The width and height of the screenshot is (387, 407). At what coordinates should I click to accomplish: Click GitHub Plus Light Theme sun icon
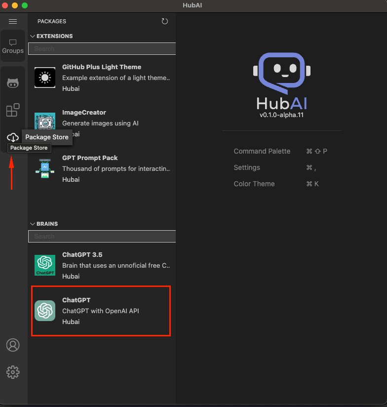pos(45,78)
